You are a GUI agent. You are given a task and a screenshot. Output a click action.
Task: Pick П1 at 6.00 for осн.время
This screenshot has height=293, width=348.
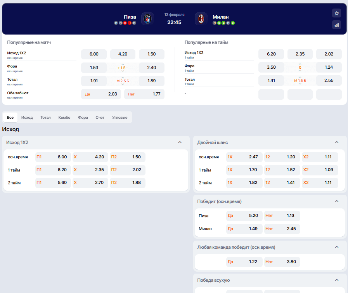click(x=53, y=157)
